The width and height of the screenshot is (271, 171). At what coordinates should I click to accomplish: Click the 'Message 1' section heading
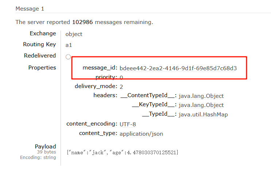[x=30, y=8]
